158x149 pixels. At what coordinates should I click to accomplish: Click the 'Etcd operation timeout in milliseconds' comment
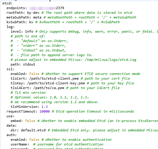click(95, 111)
